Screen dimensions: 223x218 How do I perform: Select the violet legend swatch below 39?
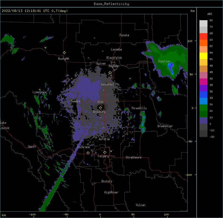(x=203, y=88)
